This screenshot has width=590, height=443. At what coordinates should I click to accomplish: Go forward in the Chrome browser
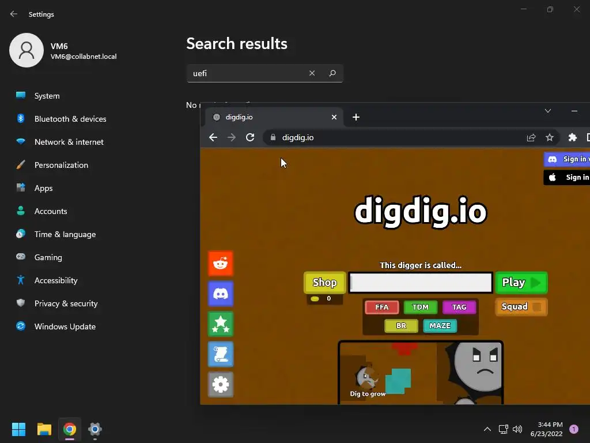pyautogui.click(x=232, y=137)
